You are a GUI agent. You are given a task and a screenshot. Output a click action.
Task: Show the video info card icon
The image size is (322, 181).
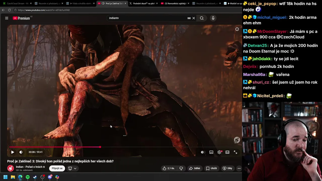pos(237,29)
